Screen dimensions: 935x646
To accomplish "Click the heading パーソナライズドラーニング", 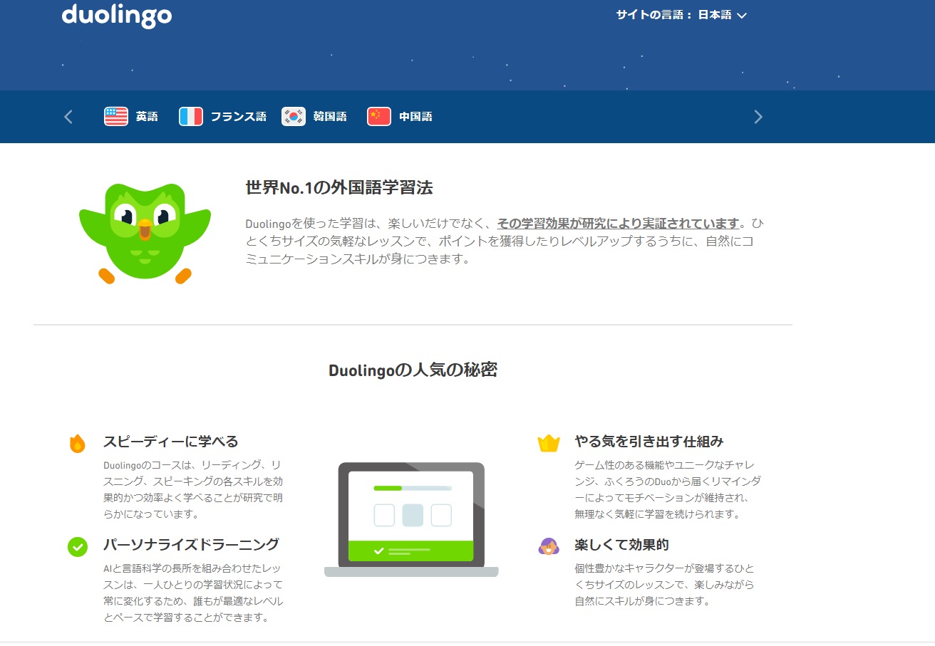I will [191, 545].
